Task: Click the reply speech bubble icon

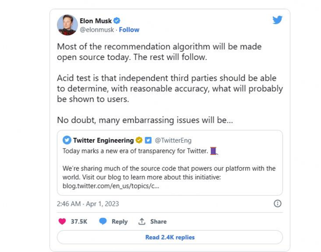Action: pos(103,221)
